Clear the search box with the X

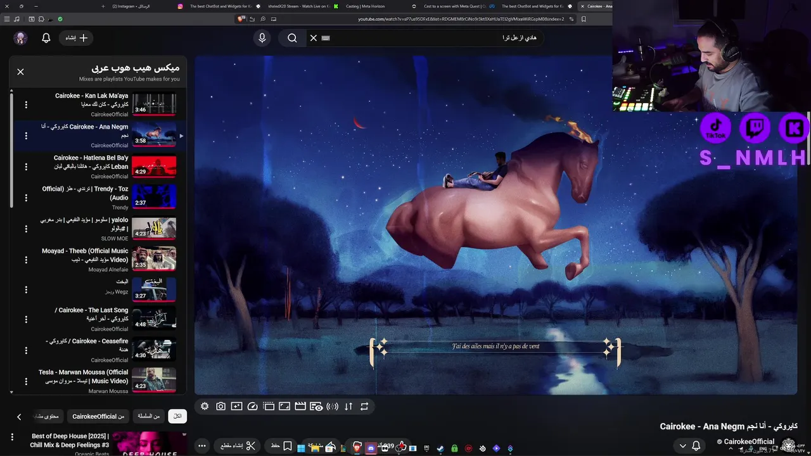pyautogui.click(x=314, y=38)
